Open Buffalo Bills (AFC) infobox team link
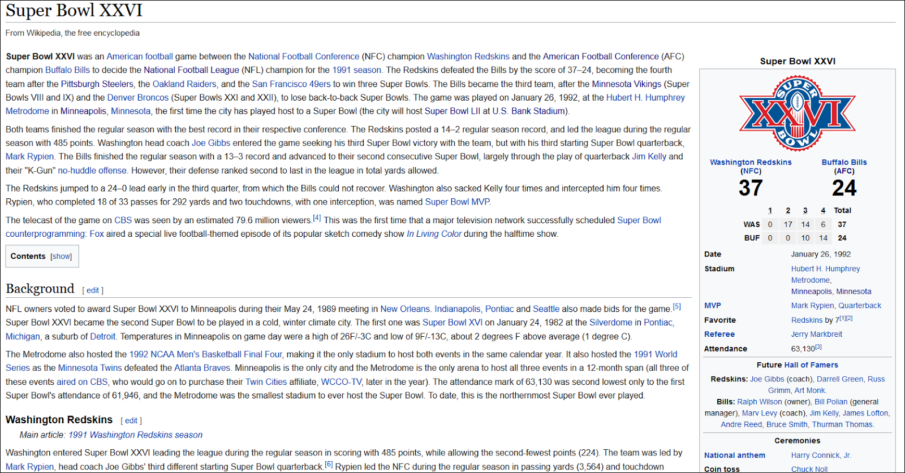 tap(844, 162)
